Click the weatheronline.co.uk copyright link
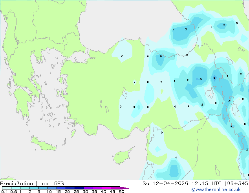Image resolution: width=249 pixels, height=193 pixels. tap(216, 189)
